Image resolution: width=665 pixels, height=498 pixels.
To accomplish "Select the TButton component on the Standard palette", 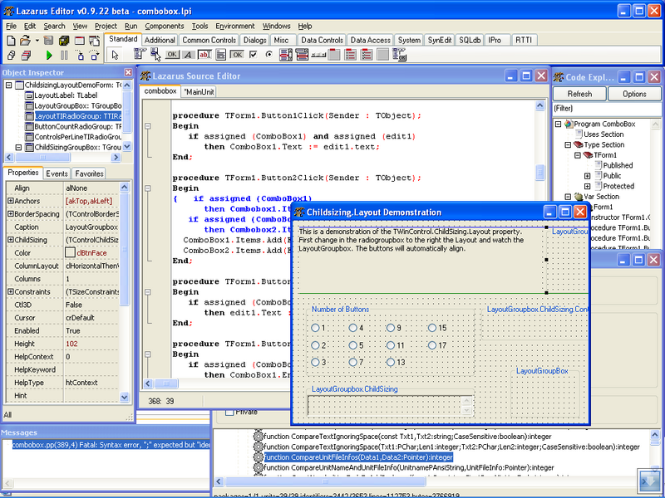I will click(x=170, y=55).
